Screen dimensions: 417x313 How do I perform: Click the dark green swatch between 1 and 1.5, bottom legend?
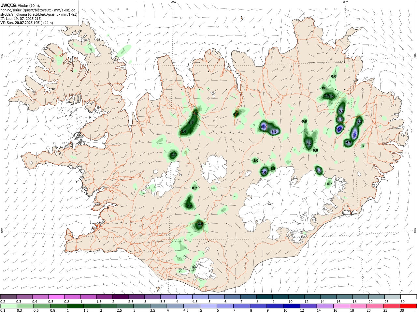(75, 306)
